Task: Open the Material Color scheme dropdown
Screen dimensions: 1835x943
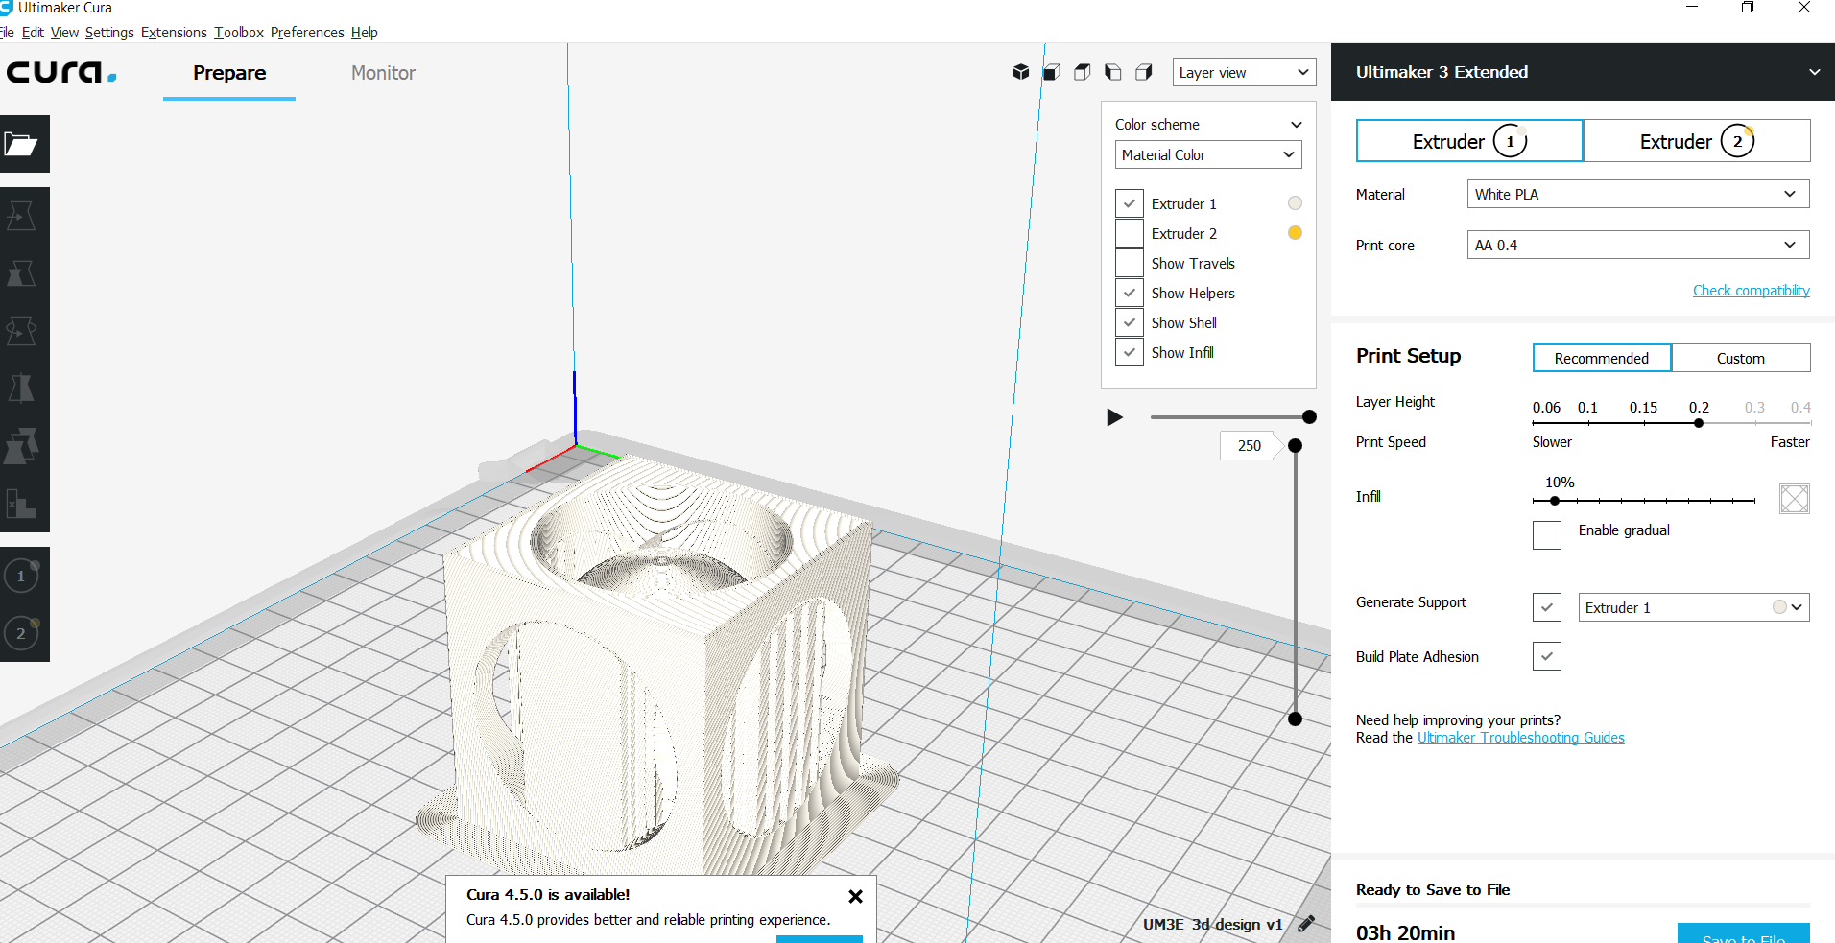Action: [1208, 154]
